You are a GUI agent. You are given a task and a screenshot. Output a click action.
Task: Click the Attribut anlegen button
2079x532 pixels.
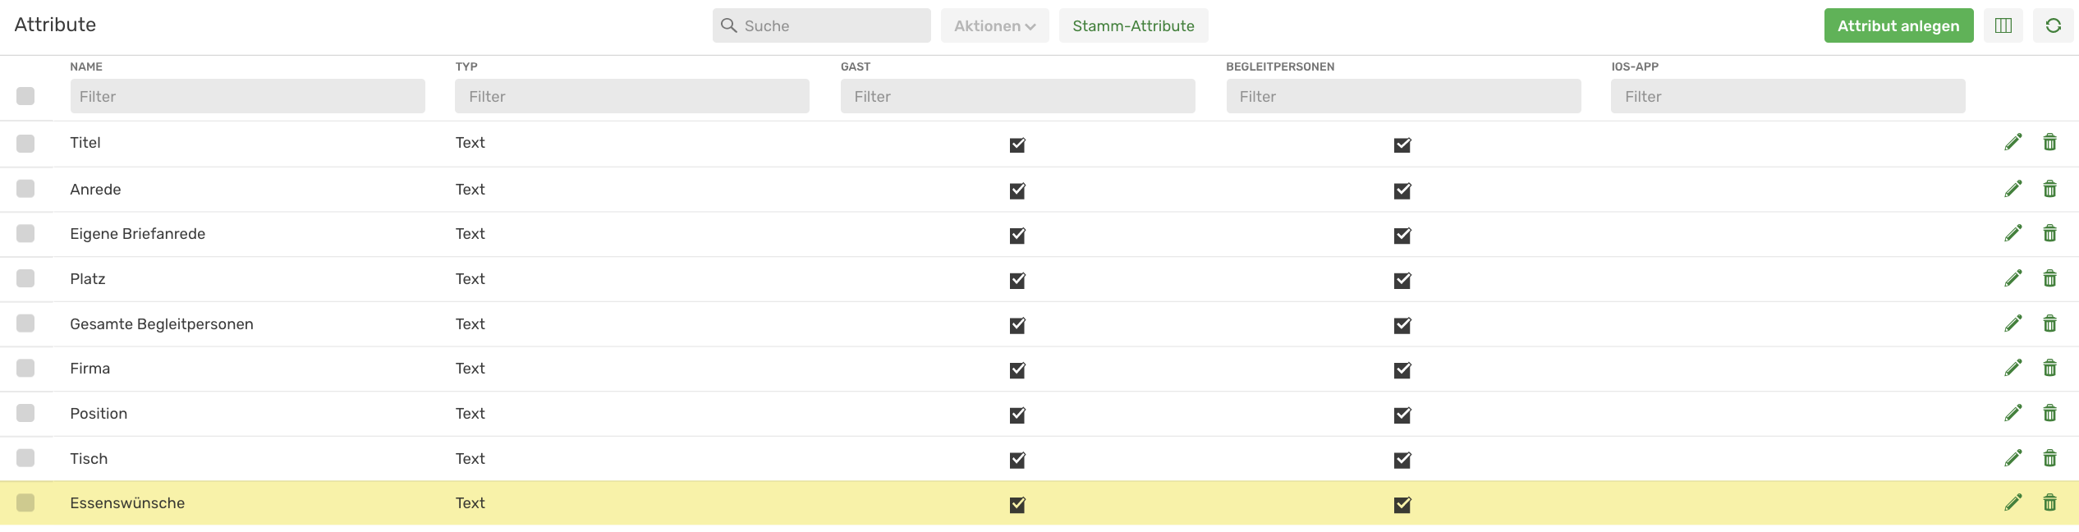tap(1898, 25)
